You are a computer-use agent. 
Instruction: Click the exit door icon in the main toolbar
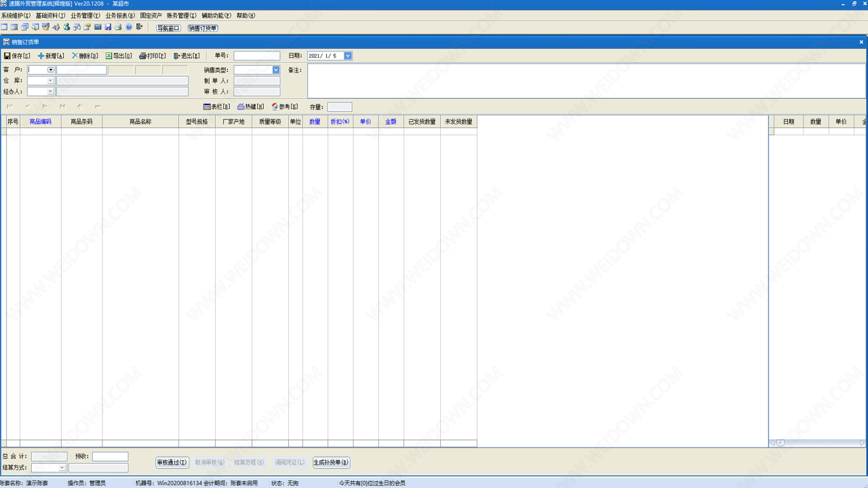pos(139,27)
